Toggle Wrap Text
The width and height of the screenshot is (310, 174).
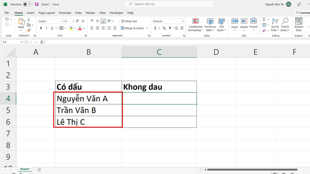point(129,21)
